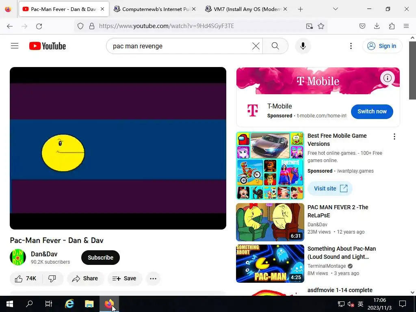The image size is (416, 312).
Task: Expand the list all tabs chevron
Action: (x=335, y=9)
